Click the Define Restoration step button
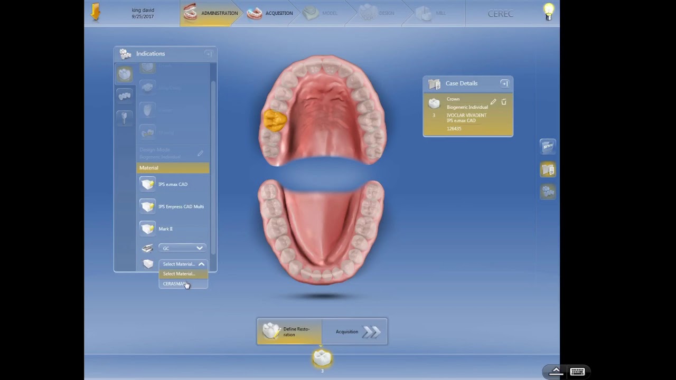This screenshot has height=380, width=676. coord(289,331)
